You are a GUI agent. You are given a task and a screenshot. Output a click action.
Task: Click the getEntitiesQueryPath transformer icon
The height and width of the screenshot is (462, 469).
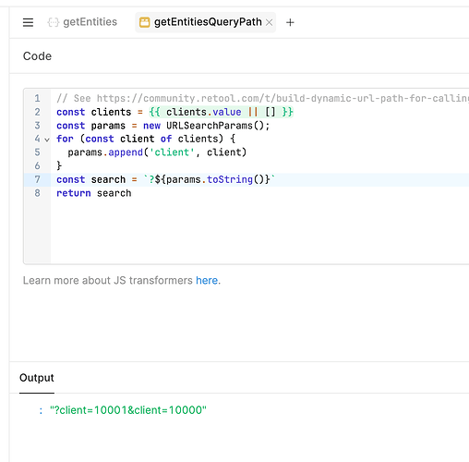point(145,22)
